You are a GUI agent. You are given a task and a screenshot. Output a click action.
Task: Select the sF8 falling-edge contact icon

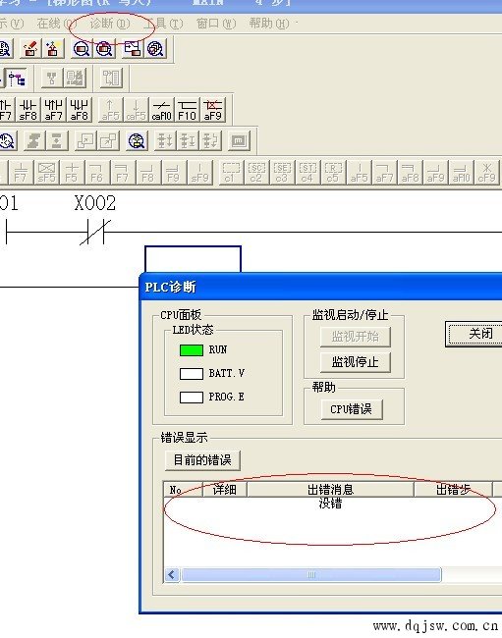coord(28,110)
